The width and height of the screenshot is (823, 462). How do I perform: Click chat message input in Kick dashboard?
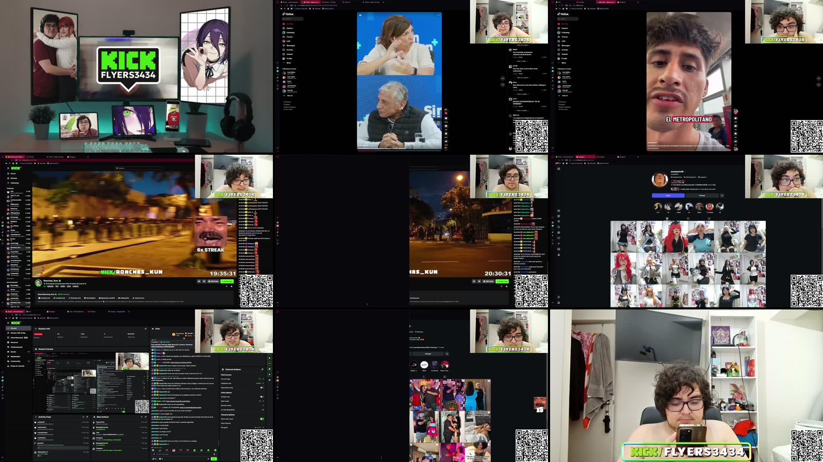[x=184, y=454]
